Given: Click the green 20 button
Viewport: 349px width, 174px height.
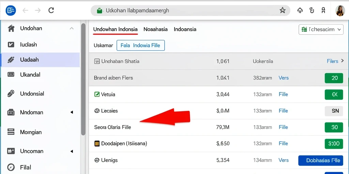Looking at the screenshot, I should pyautogui.click(x=334, y=78).
